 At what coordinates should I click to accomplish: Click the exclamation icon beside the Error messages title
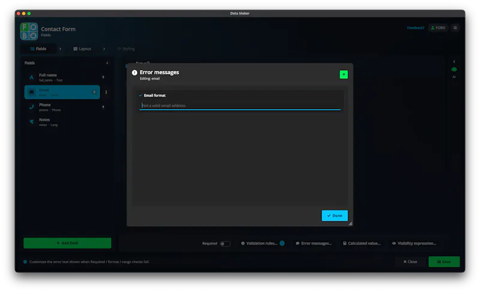[134, 73]
